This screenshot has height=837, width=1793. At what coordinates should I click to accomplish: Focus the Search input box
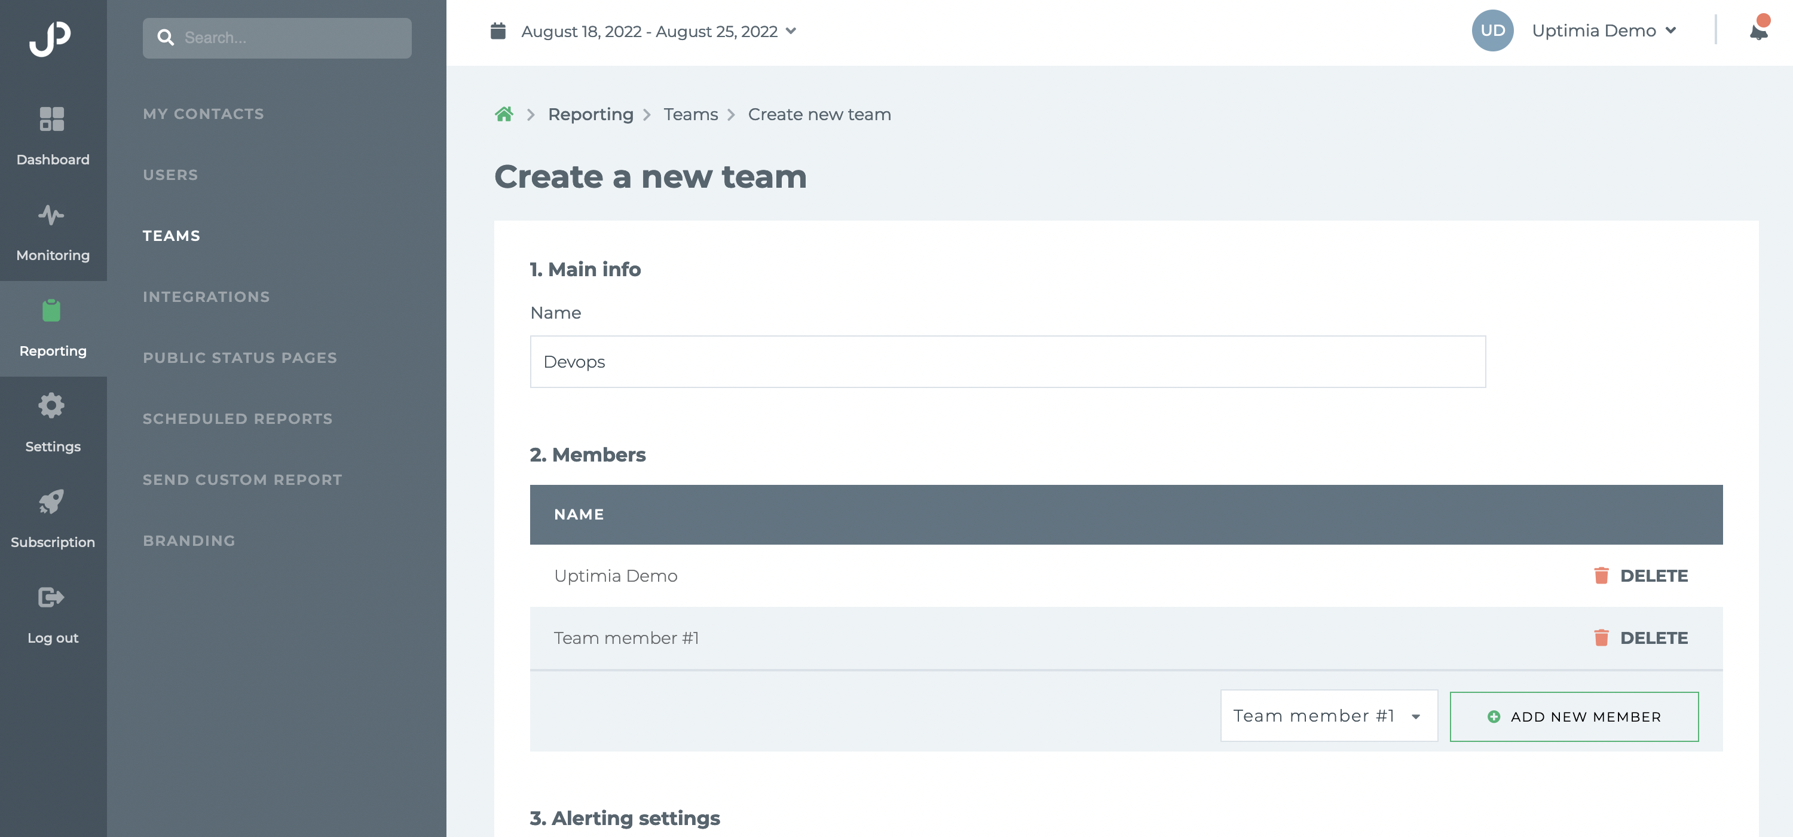click(x=277, y=38)
